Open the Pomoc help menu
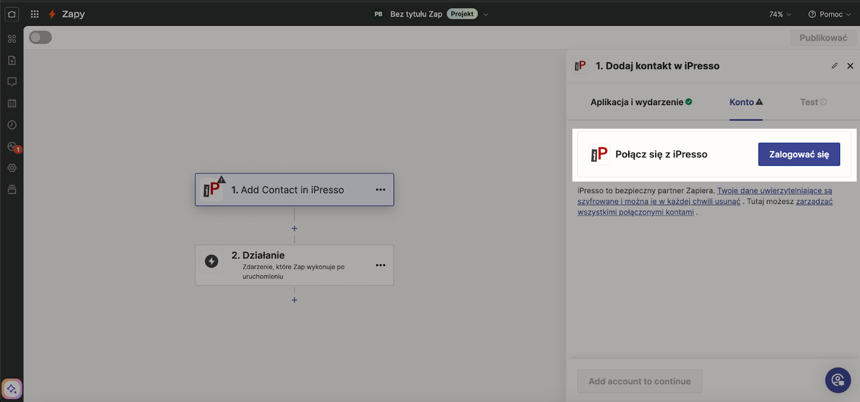The width and height of the screenshot is (860, 402). (x=830, y=14)
